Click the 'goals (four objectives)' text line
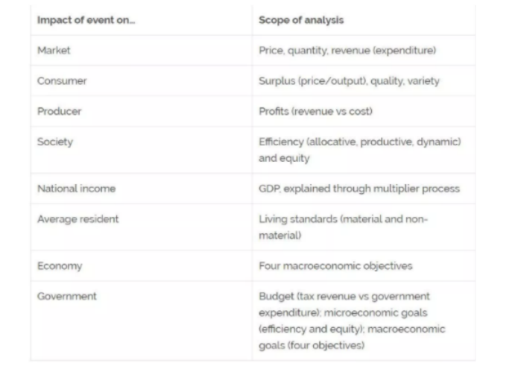 [312, 345]
